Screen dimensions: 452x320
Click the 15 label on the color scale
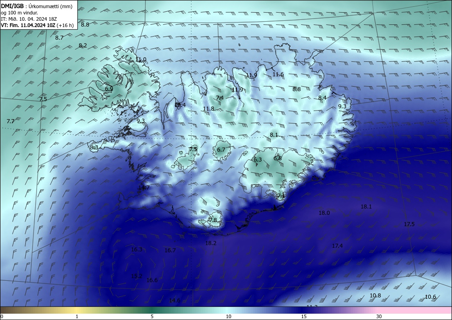coord(304,317)
